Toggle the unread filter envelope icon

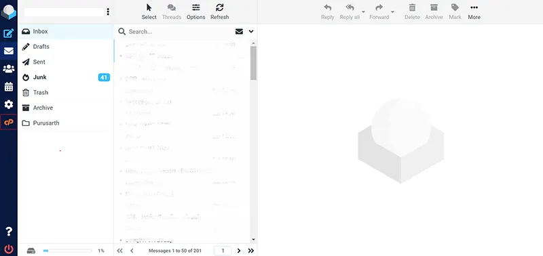point(239,31)
